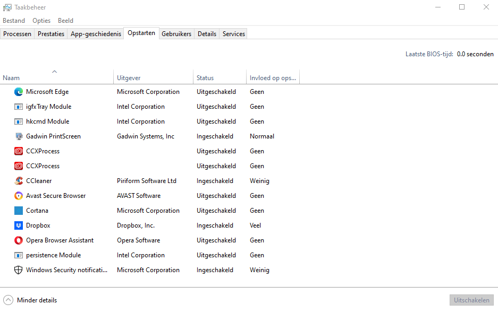
Task: Select the igfxTray Module entry
Action: click(x=48, y=107)
